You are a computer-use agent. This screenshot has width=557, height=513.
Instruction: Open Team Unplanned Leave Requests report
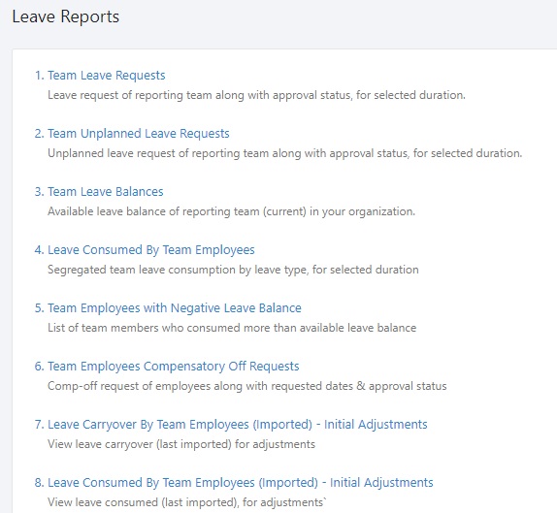(x=139, y=134)
